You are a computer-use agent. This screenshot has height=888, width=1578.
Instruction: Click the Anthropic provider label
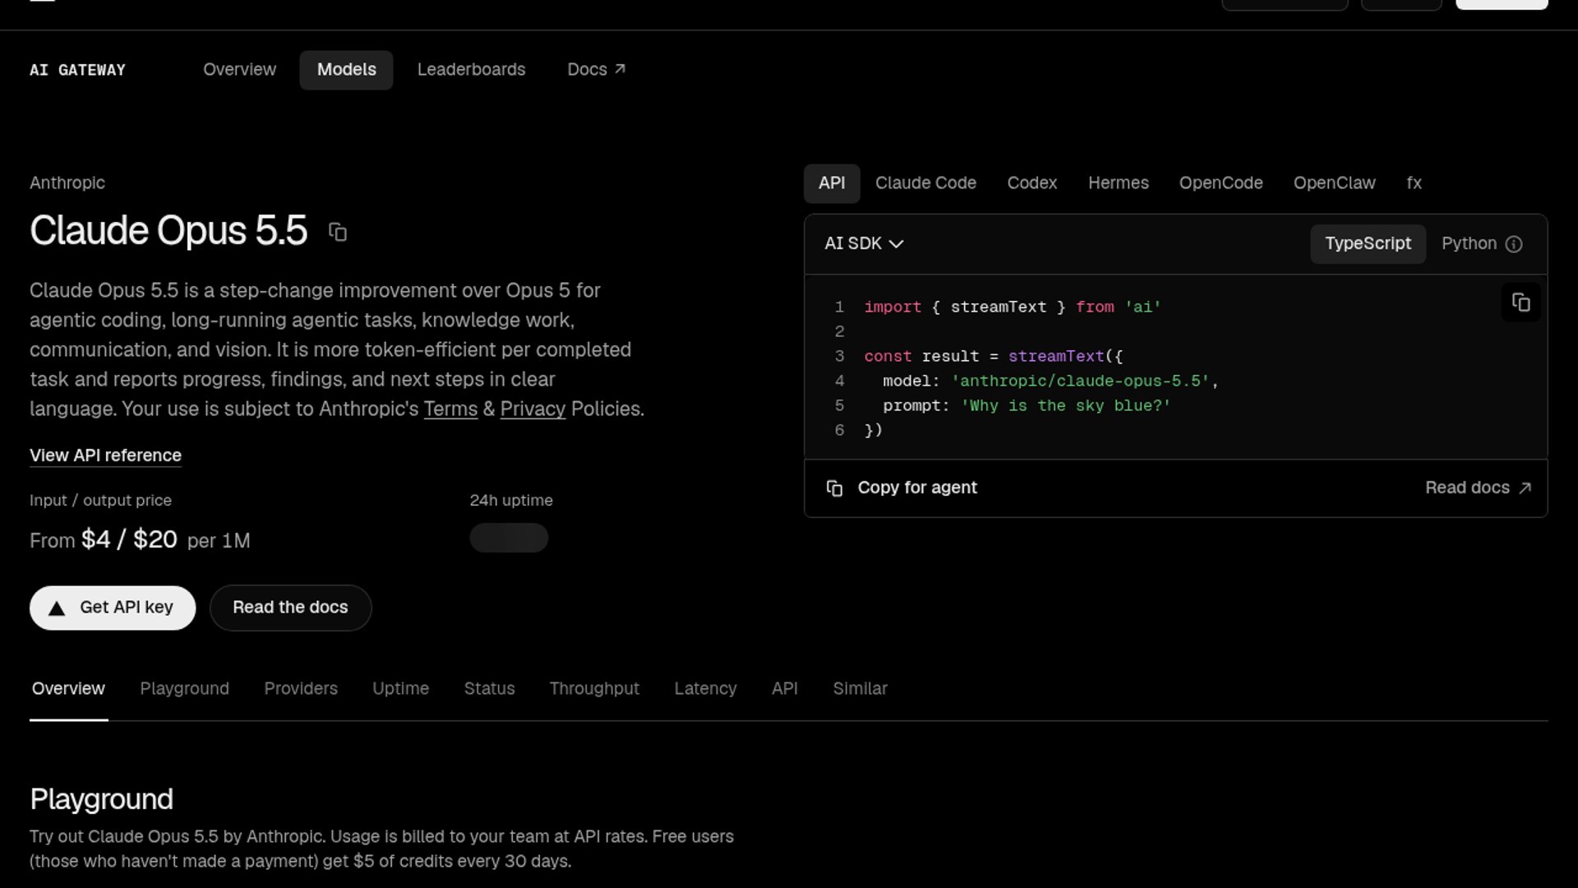tap(67, 183)
